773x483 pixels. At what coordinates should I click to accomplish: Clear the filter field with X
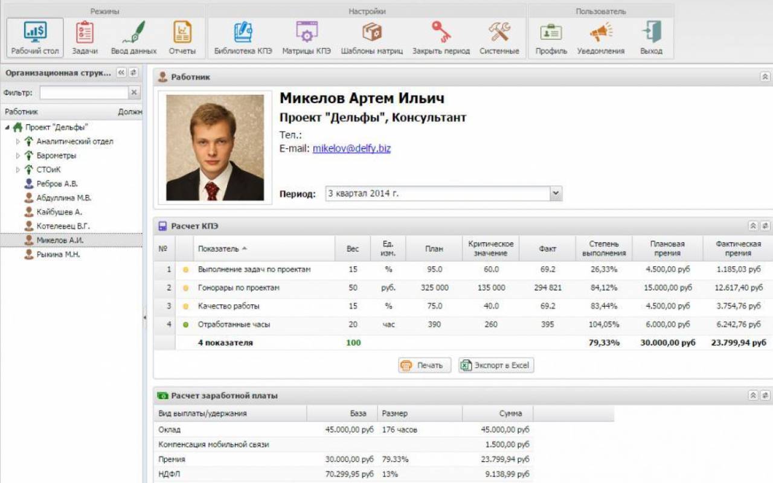(x=134, y=92)
